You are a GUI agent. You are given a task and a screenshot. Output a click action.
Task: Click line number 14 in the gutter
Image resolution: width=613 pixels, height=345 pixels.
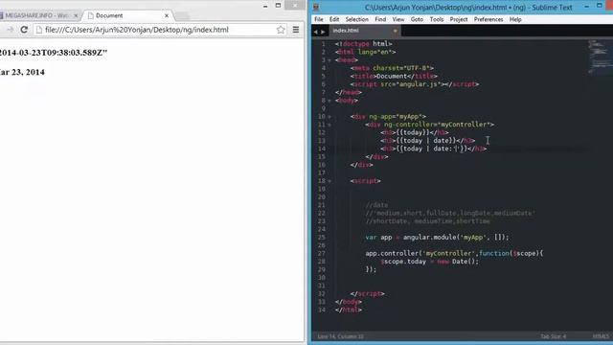click(x=322, y=149)
